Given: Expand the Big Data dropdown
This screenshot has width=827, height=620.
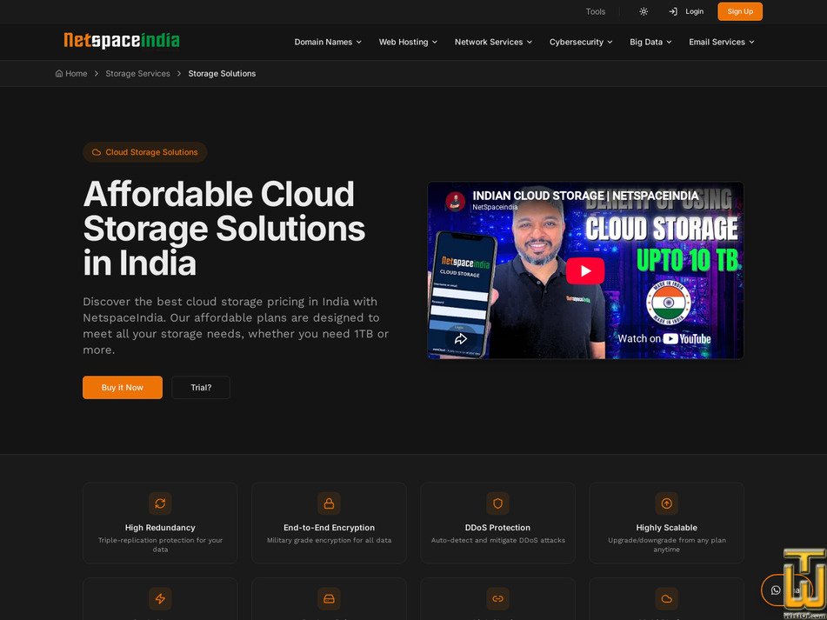Looking at the screenshot, I should [650, 43].
